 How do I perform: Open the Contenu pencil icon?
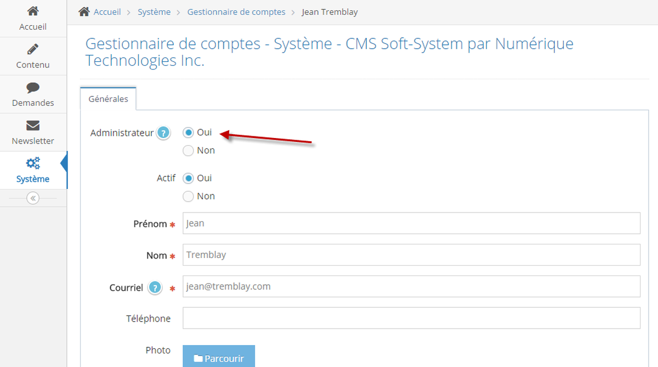click(33, 49)
